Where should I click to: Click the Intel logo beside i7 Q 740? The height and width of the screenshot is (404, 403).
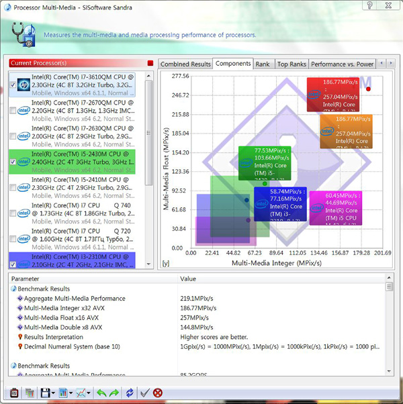[24, 213]
